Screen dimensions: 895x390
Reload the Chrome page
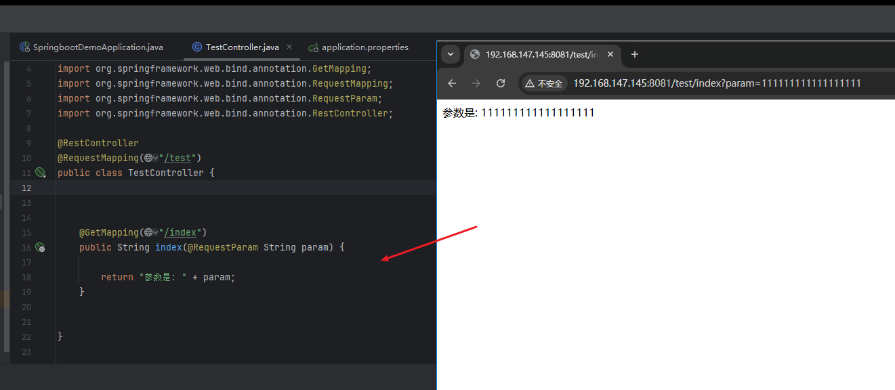(501, 83)
